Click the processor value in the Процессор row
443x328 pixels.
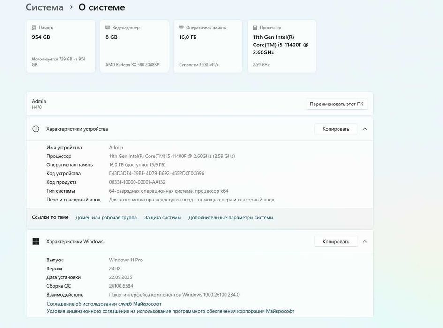click(172, 156)
